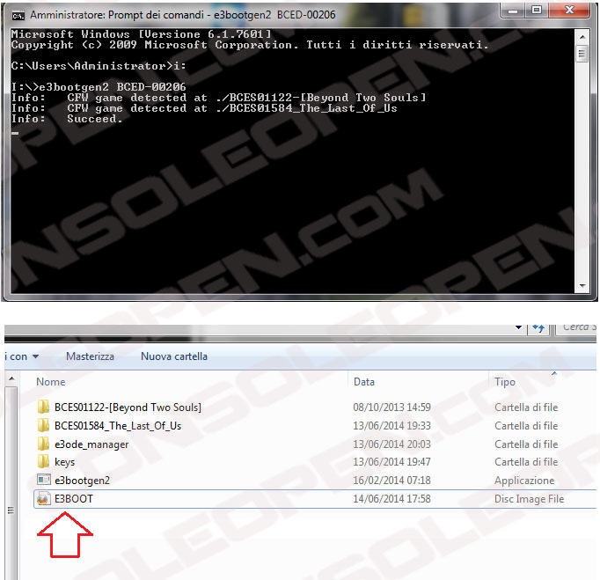600x580 pixels.
Task: Select the e3bootgen2 application icon
Action: click(43, 481)
